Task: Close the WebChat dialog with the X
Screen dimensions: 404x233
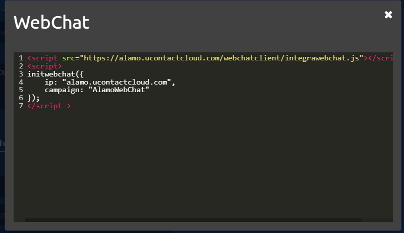Action: (388, 15)
